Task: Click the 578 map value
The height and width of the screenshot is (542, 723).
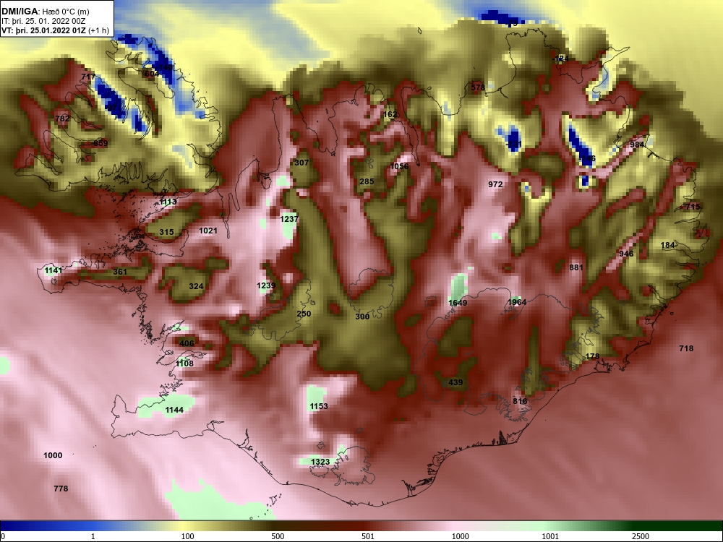Action: (x=478, y=87)
